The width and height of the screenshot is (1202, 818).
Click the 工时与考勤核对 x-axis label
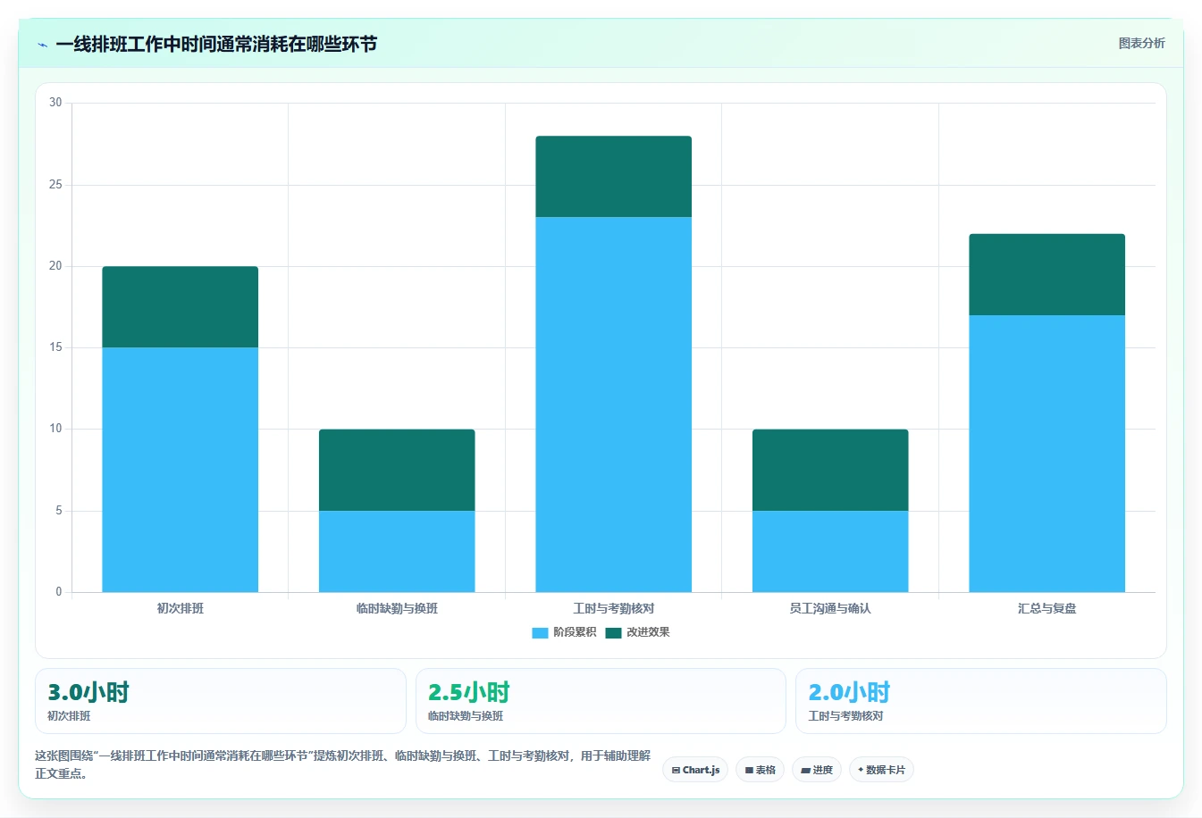click(x=614, y=608)
